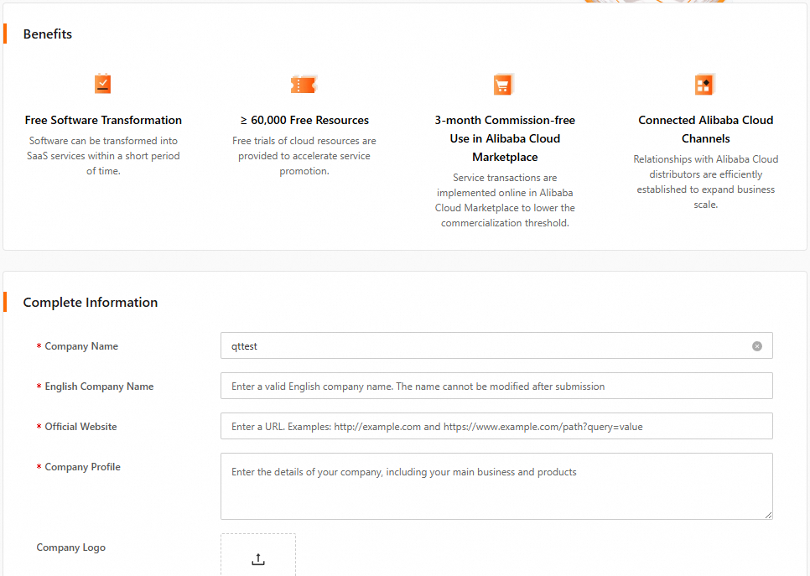The image size is (810, 576).
Task: Click the Complete Information heading
Action: [x=91, y=302]
